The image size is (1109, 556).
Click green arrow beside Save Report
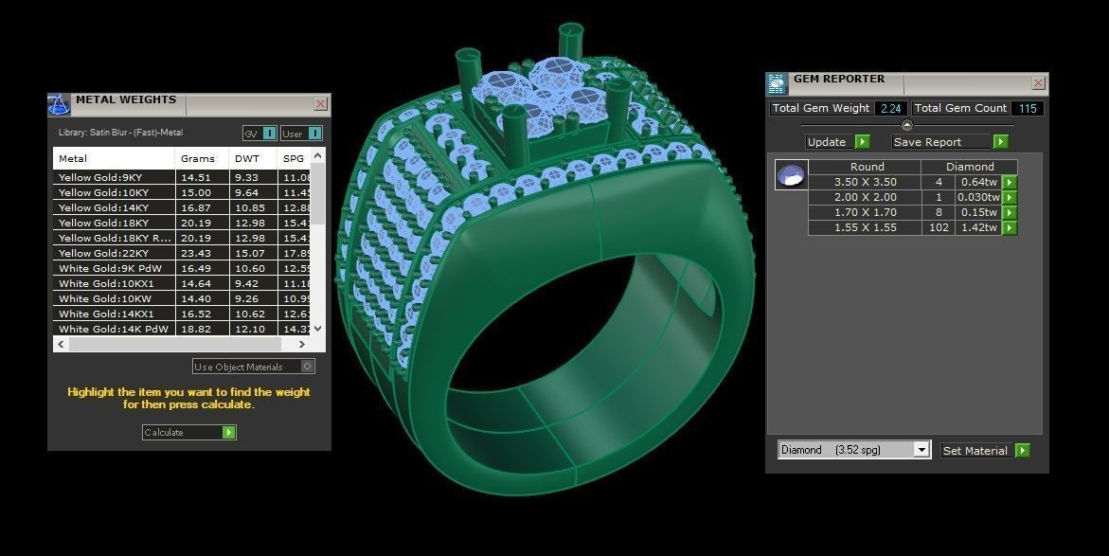point(1000,141)
